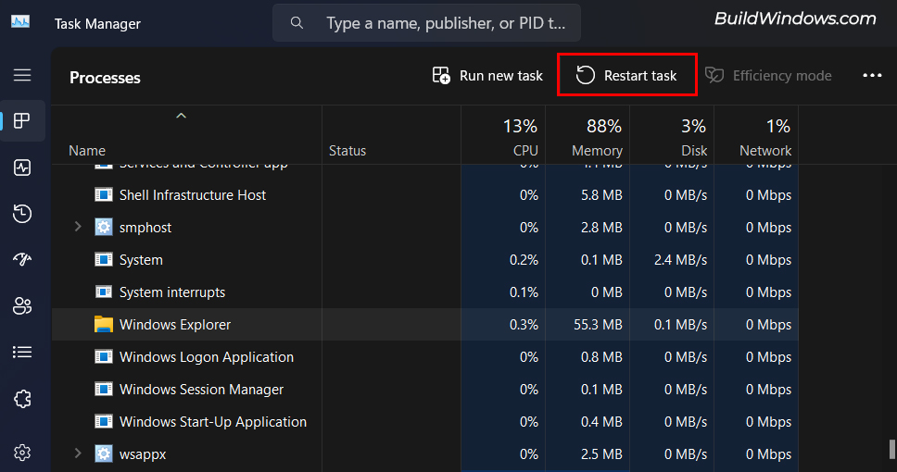Click the System process icon

click(104, 259)
